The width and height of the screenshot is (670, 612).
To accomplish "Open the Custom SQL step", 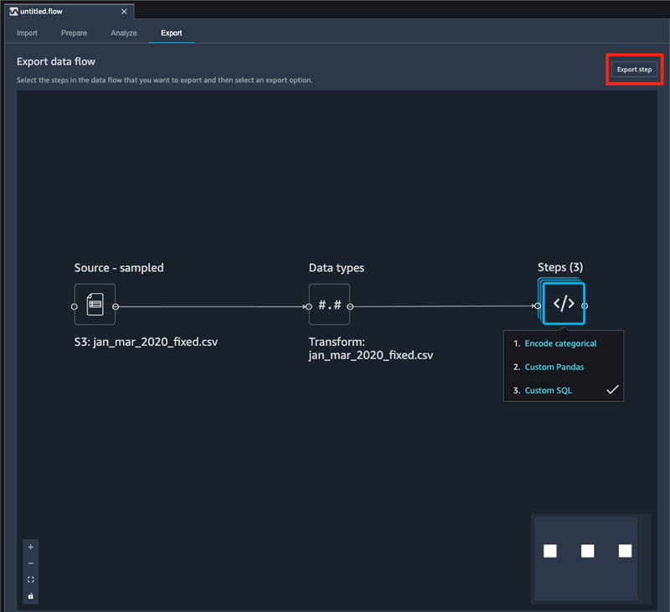I will (x=549, y=390).
